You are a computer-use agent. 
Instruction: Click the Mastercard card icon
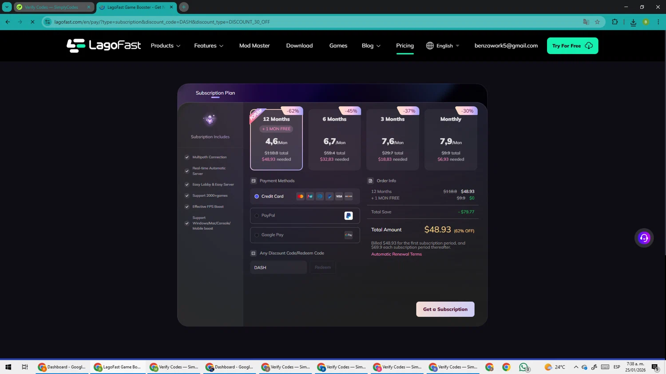301,196
